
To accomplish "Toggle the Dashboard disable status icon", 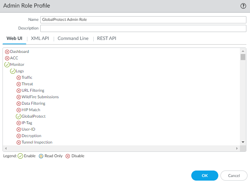I will [7, 52].
